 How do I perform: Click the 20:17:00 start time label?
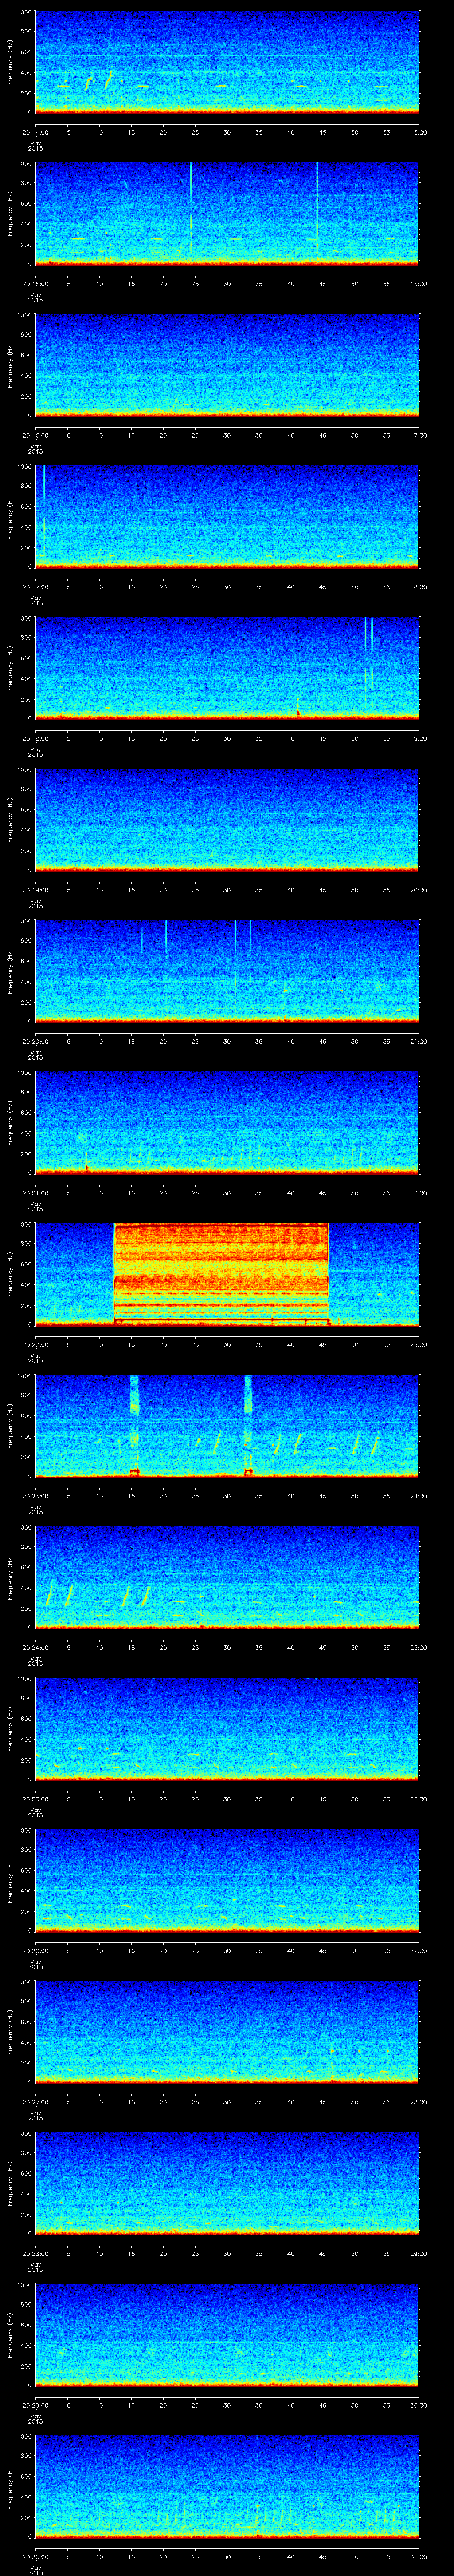pyautogui.click(x=35, y=587)
